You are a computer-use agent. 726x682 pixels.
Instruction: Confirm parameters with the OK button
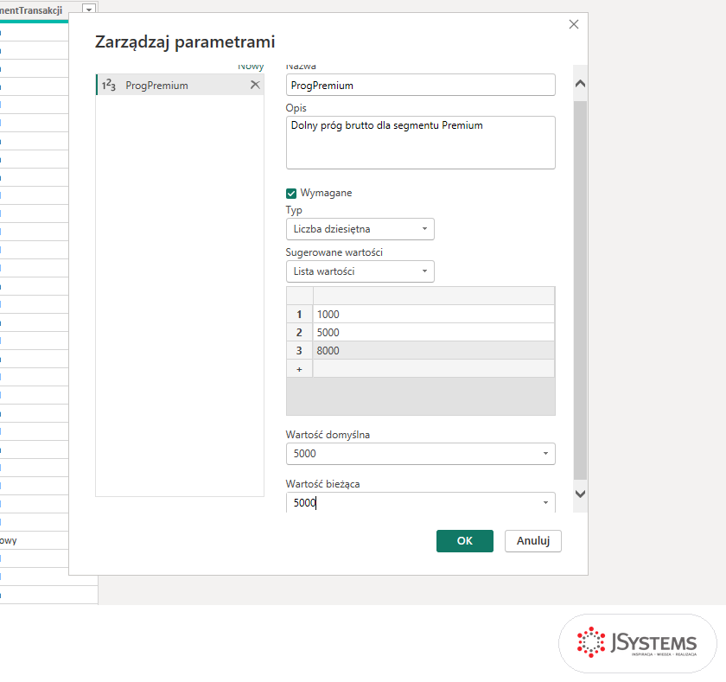[465, 541]
